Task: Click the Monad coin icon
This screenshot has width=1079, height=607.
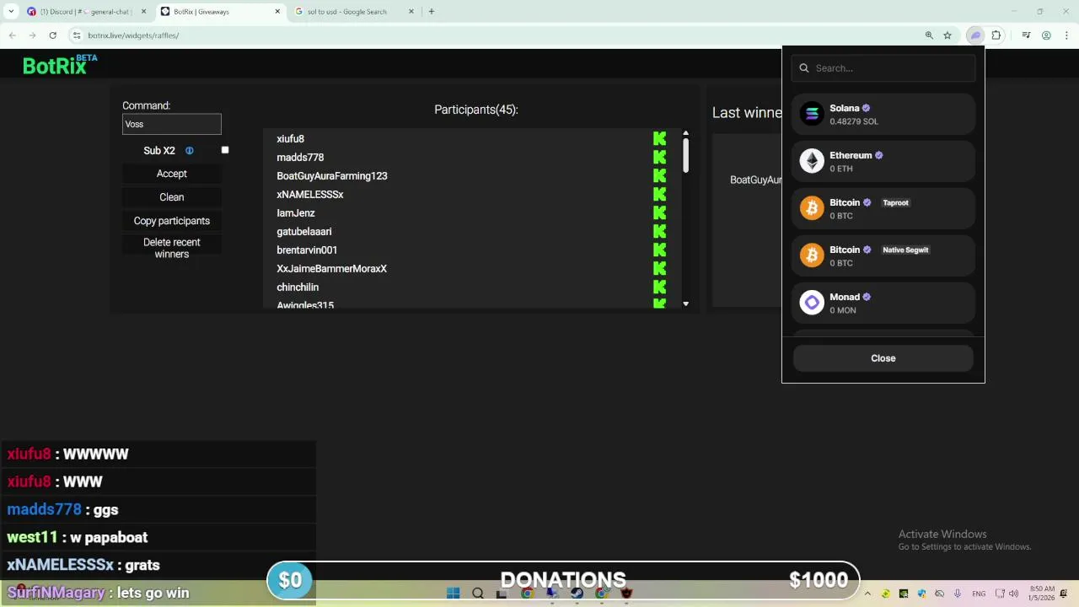Action: (x=812, y=303)
